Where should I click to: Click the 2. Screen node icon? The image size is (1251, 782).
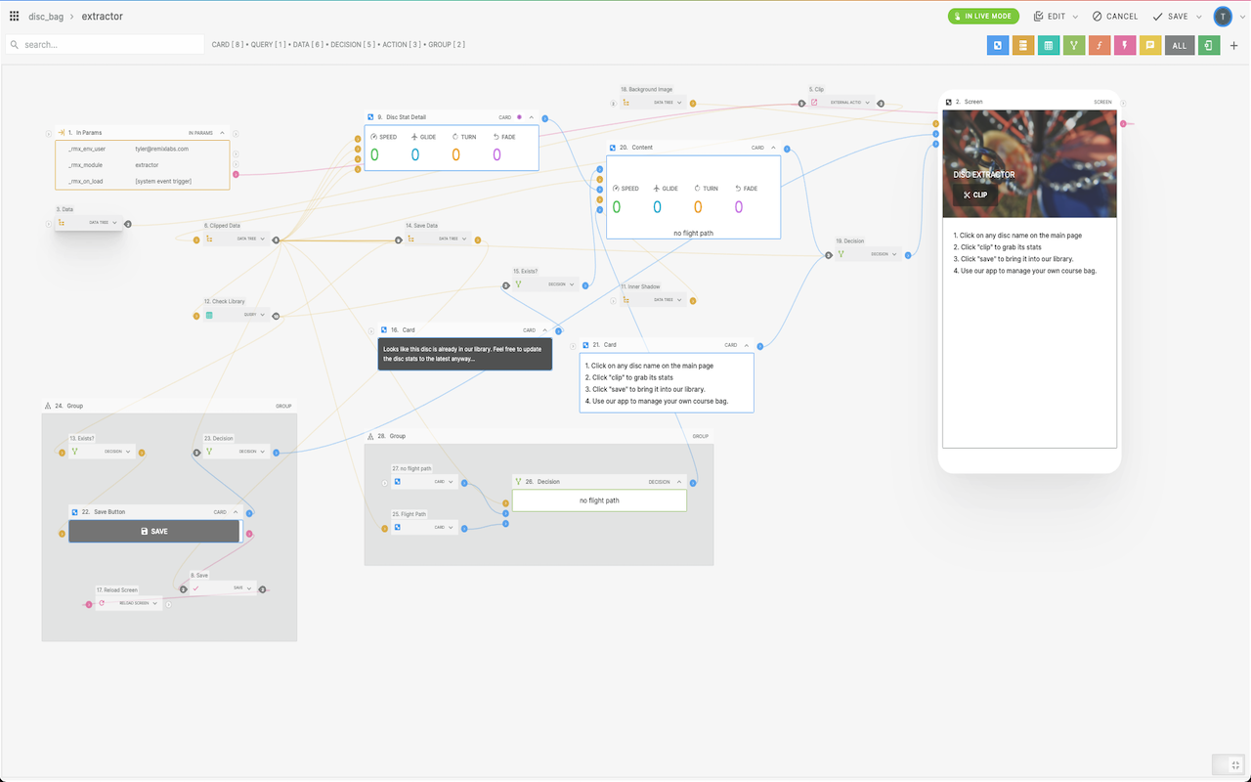tap(948, 102)
